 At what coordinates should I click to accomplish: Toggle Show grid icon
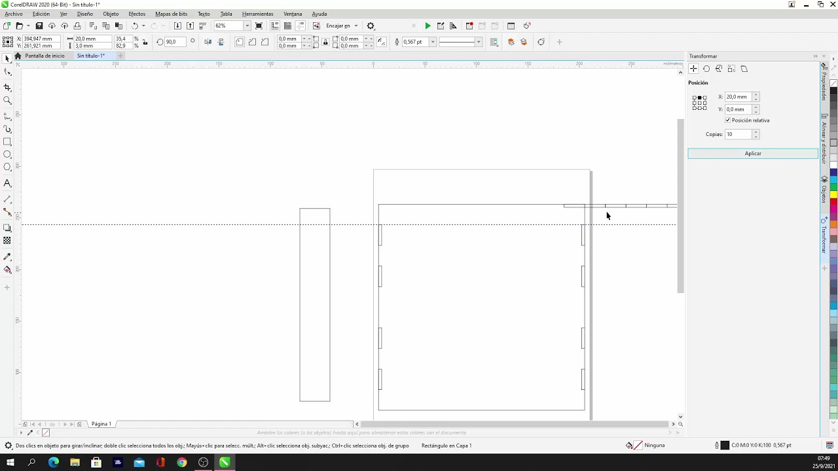coord(287,26)
